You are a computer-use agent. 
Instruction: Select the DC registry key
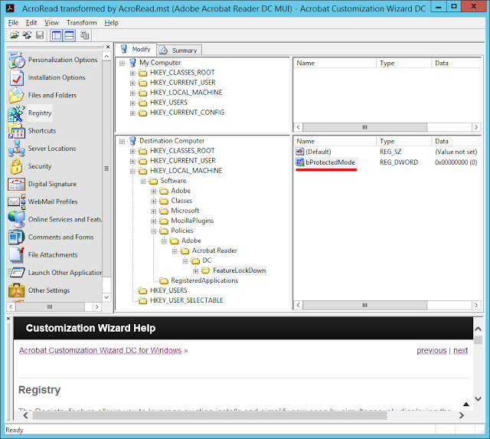pyautogui.click(x=207, y=260)
